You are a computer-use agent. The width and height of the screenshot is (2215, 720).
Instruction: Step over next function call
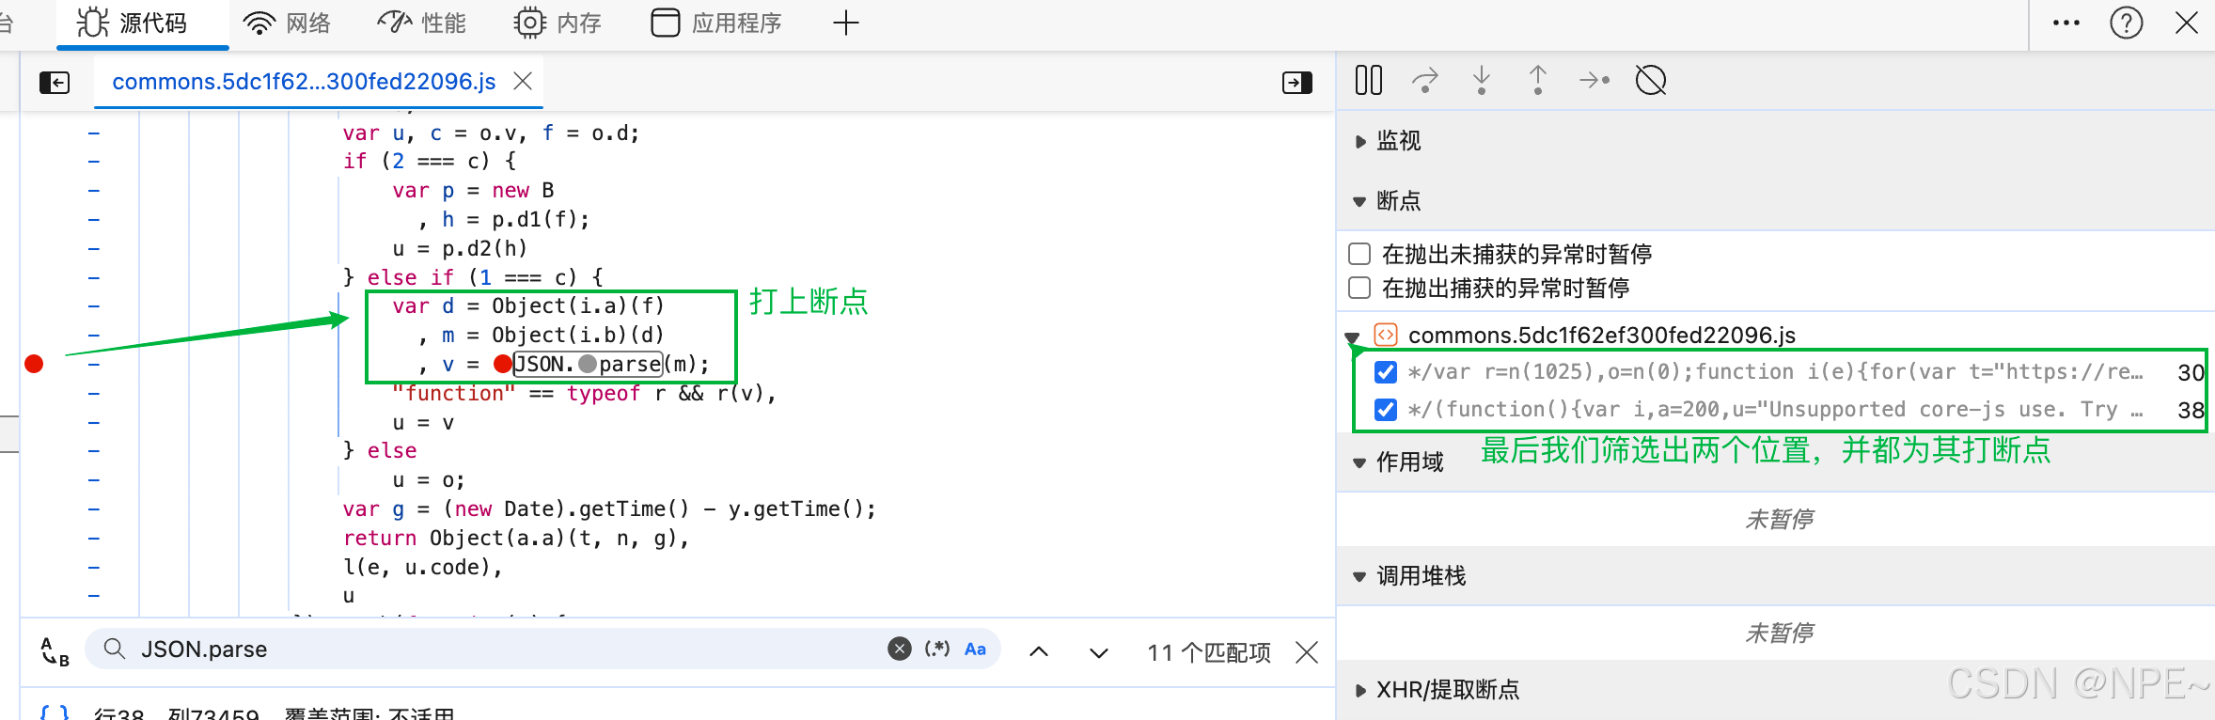(1425, 80)
